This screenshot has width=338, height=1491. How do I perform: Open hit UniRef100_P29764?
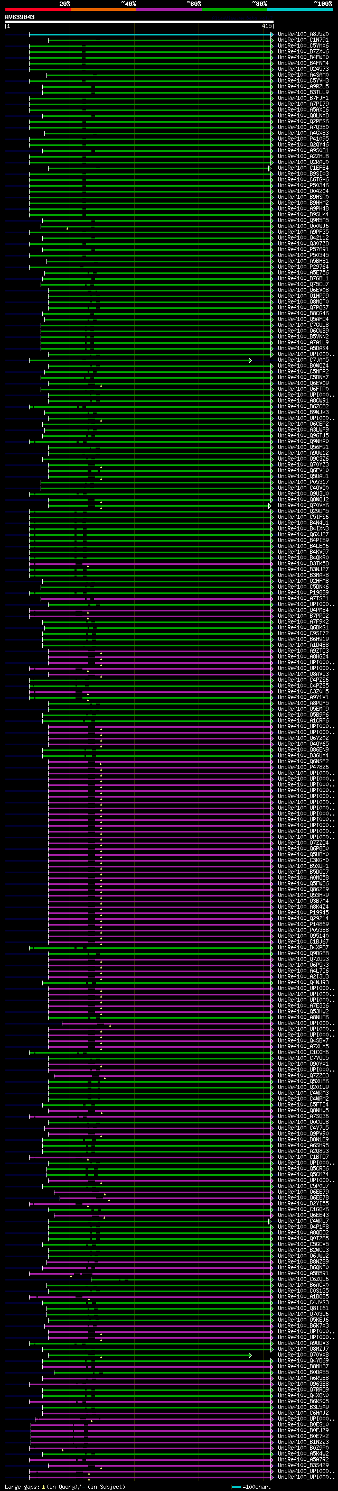click(303, 267)
